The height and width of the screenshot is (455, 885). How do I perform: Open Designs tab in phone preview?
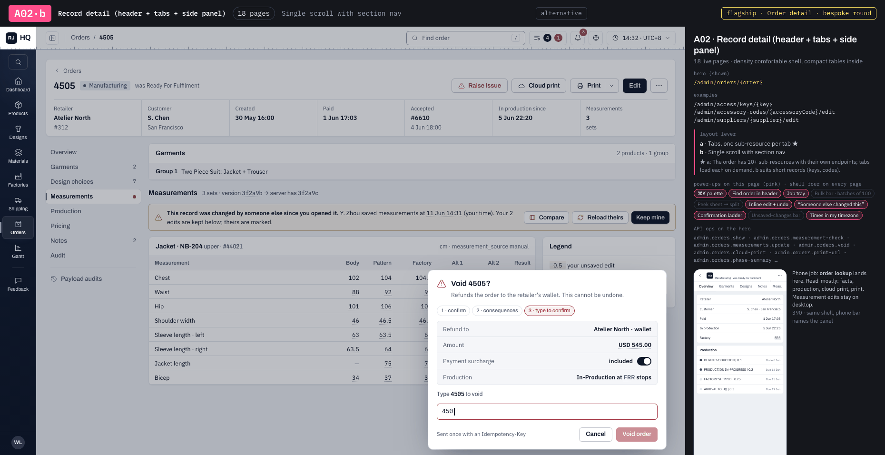[746, 287]
